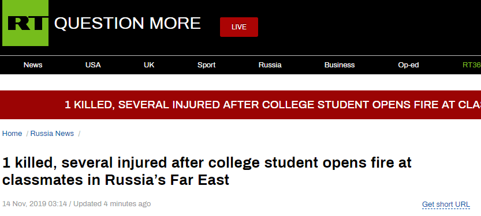Go to the USA section
481x216 pixels.
93,65
